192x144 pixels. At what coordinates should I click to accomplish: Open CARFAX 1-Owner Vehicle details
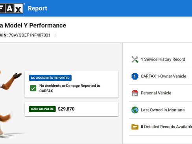pos(163,76)
